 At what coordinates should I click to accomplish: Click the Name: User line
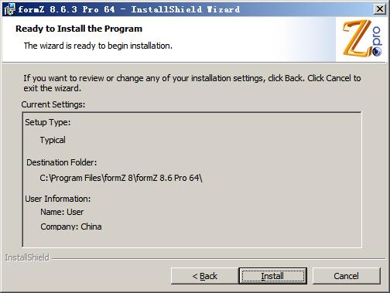(x=62, y=212)
